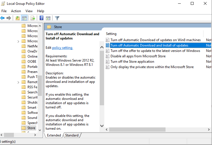Select Only display the private store setting
This screenshot has width=212, height=145.
tap(152, 67)
